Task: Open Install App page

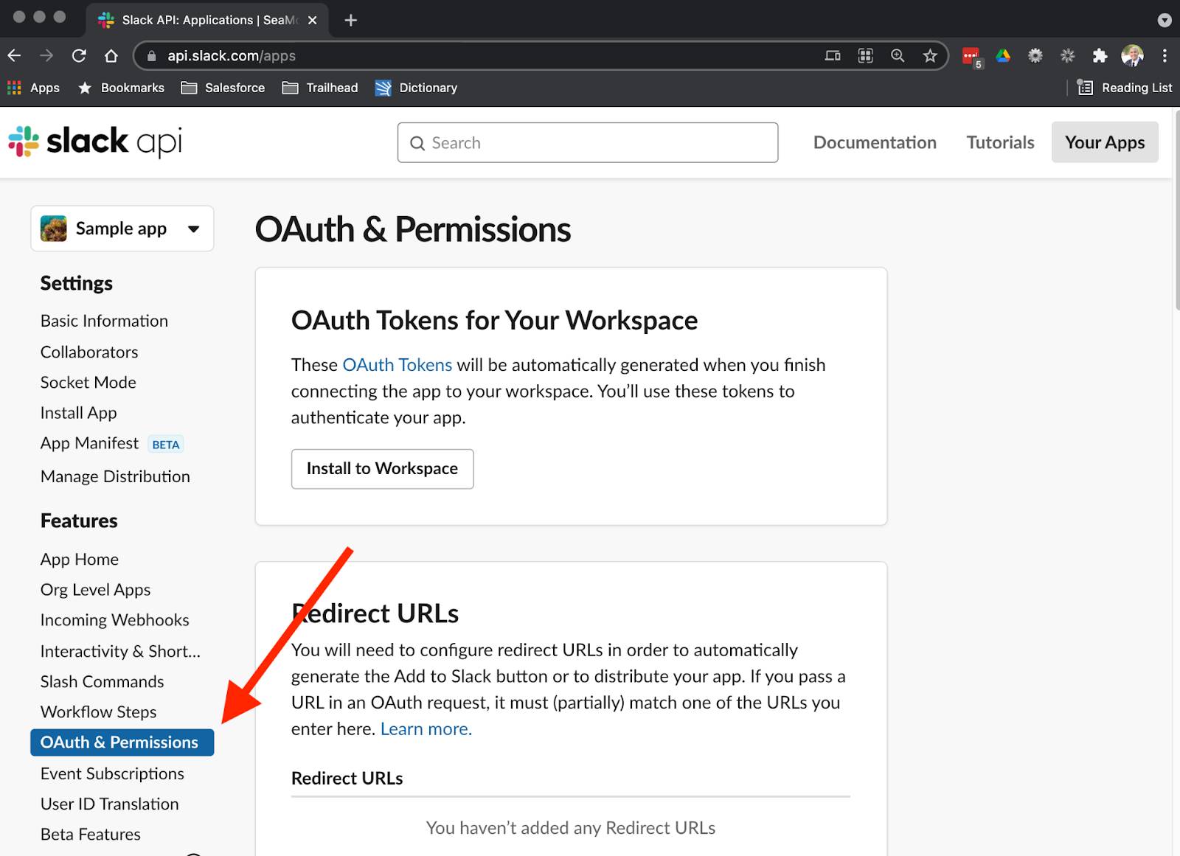Action: 79,413
